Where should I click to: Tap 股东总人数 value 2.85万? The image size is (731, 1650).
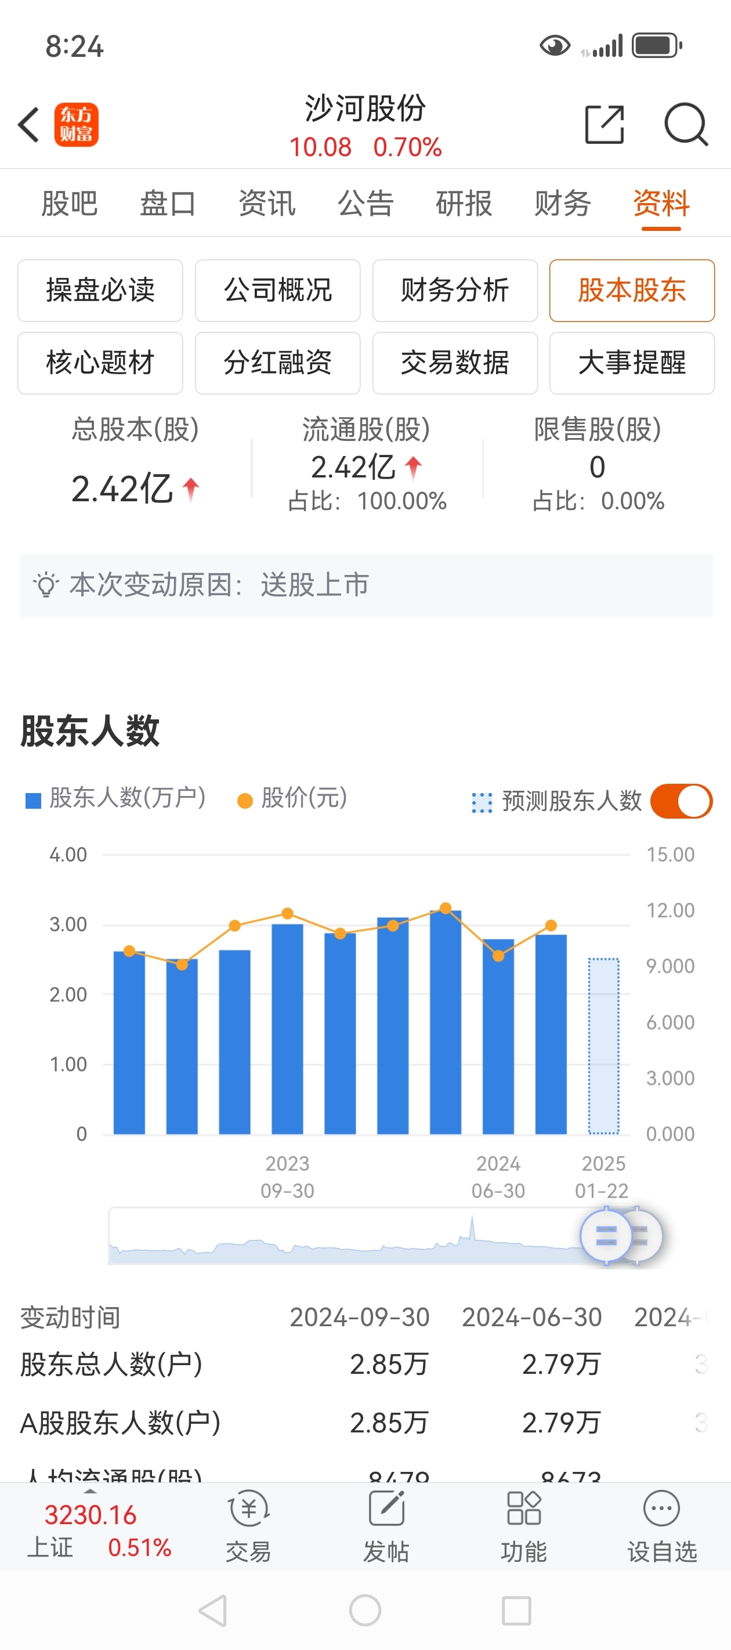389,1365
